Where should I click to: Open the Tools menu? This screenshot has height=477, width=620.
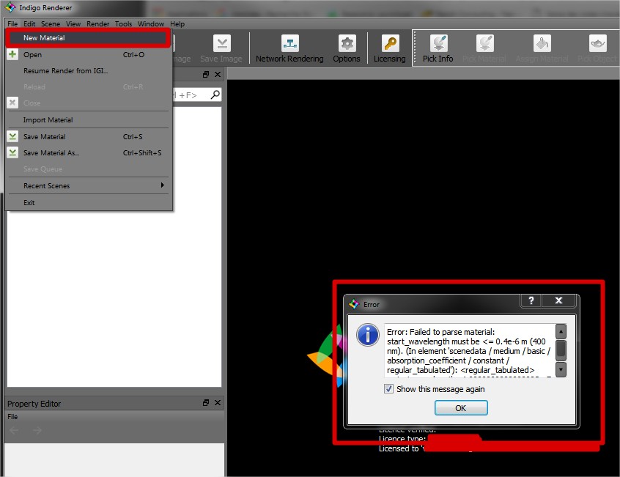point(123,23)
